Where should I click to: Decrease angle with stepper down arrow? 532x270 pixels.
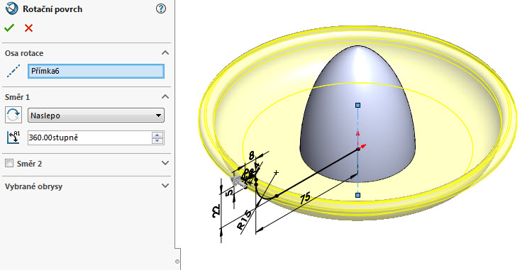157,141
